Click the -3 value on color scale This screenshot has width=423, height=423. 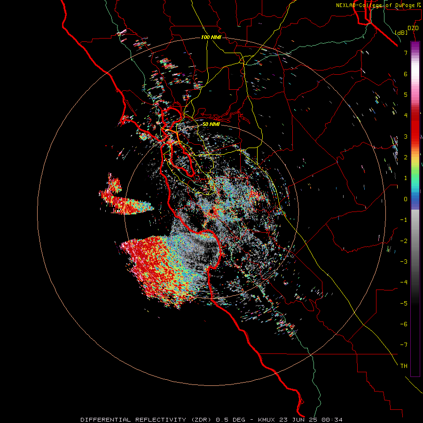point(404,262)
